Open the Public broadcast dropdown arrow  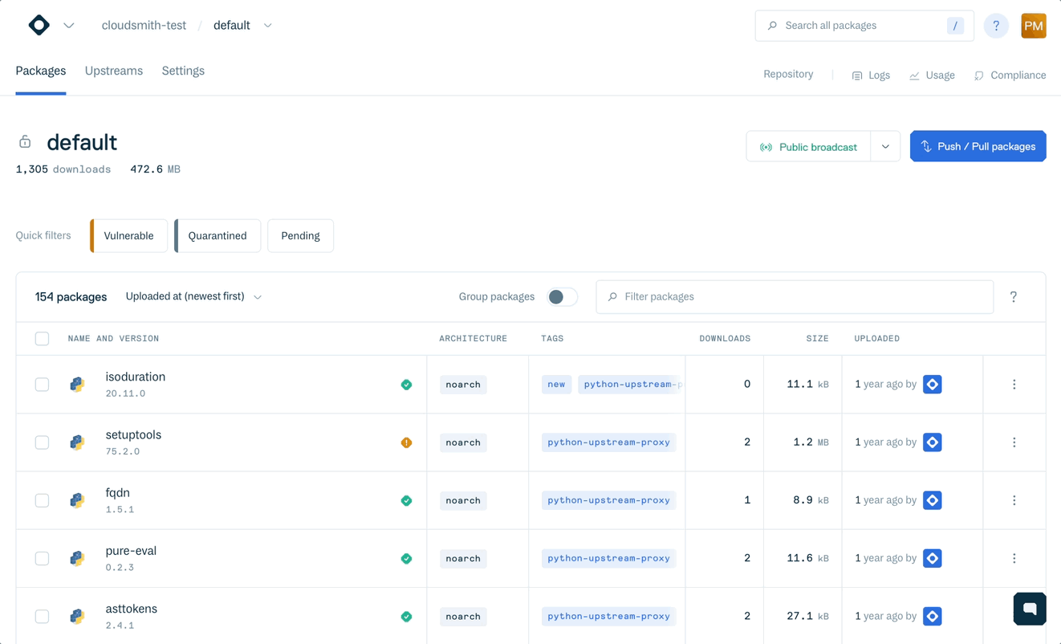click(x=885, y=147)
